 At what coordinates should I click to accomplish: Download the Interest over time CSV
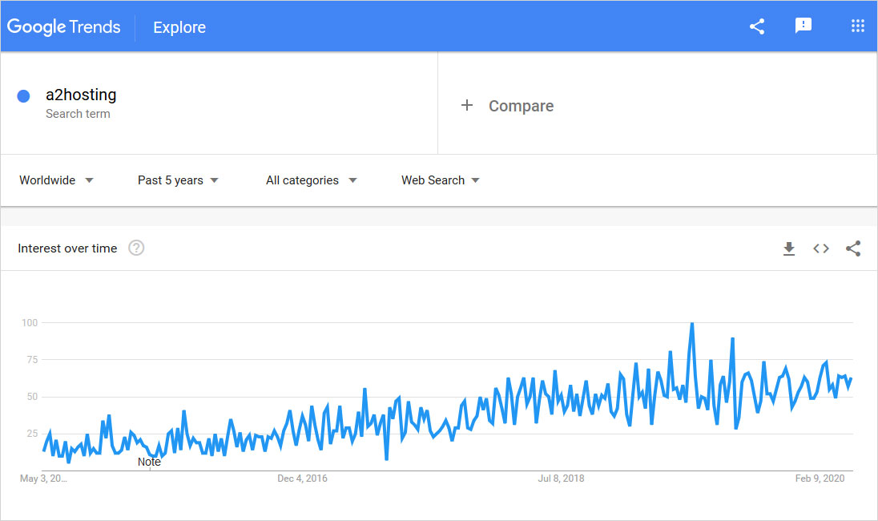point(789,248)
